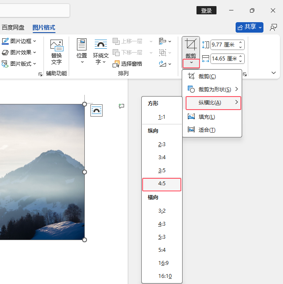
Task: Open the comments icon beside Share
Action: (273, 27)
